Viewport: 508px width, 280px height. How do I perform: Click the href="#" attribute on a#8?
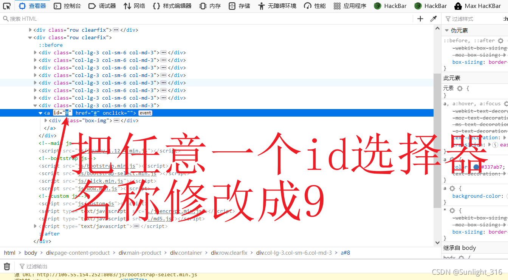point(88,113)
